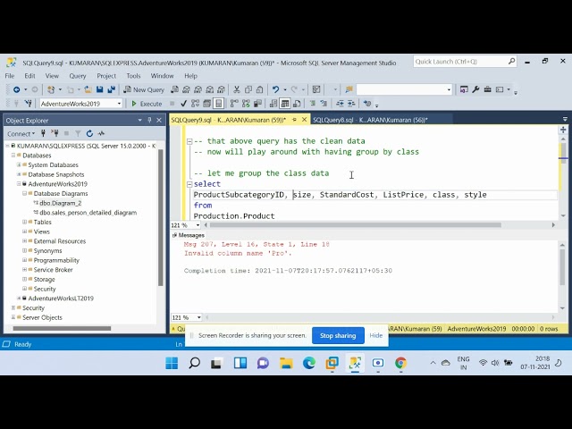572x429 pixels.
Task: Toggle Include Live Query Statistics icon
Action: 246,104
